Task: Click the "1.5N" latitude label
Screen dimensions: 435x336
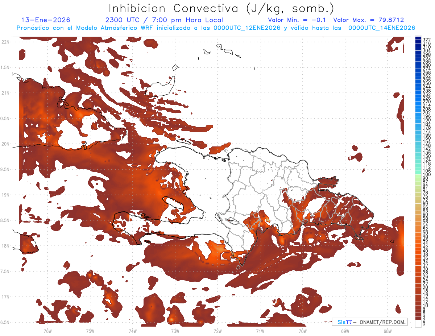Action: tap(5, 67)
